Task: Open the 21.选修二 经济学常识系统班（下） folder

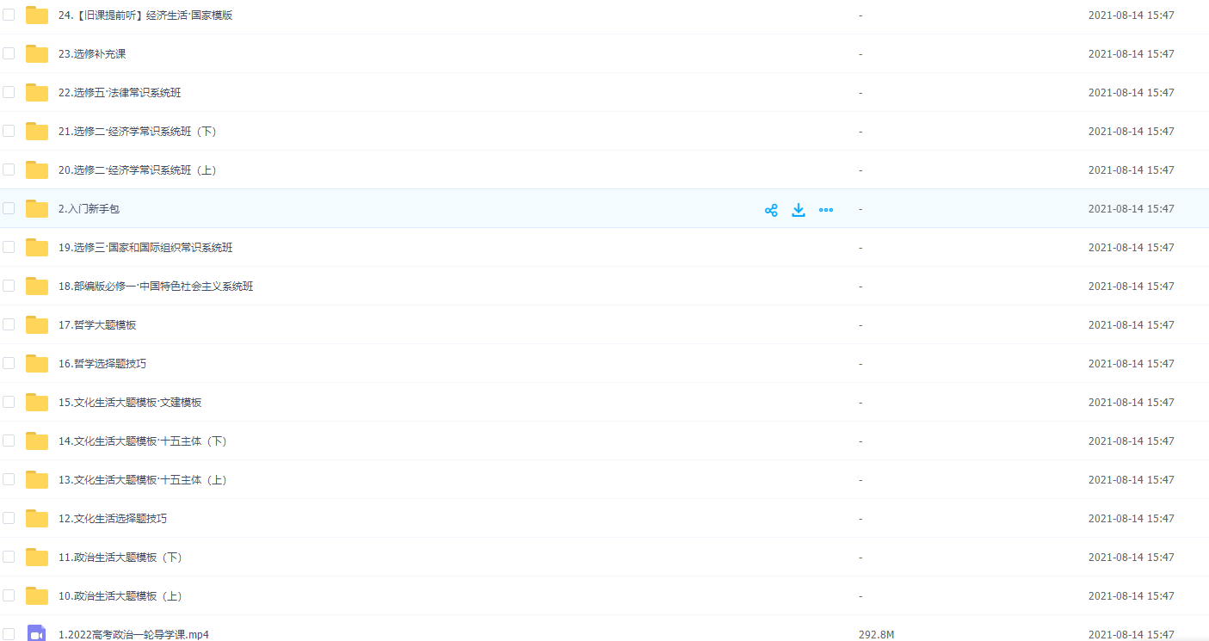Action: [137, 132]
